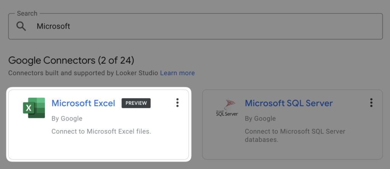
Task: Open the Learn more link
Action: tap(177, 73)
